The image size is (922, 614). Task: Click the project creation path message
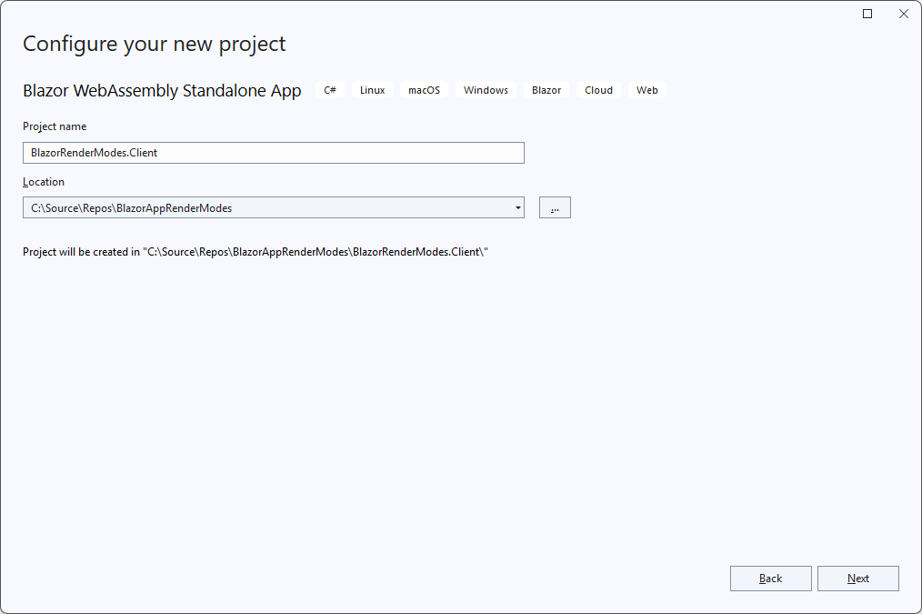(255, 251)
